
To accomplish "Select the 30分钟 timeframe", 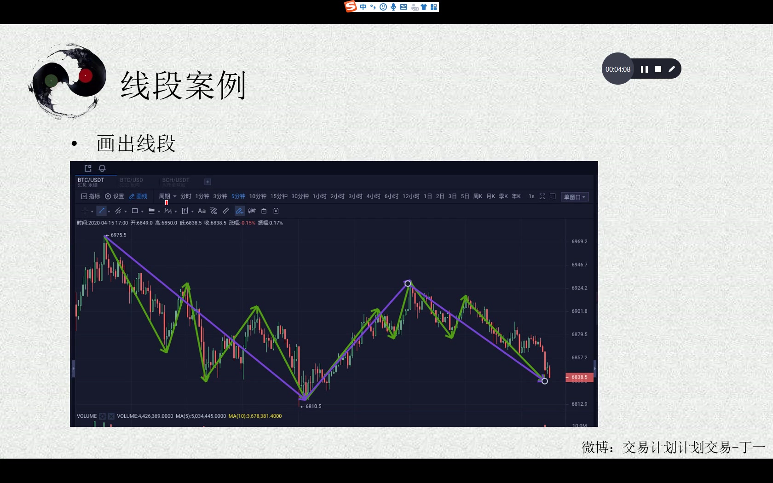I will [x=300, y=196].
